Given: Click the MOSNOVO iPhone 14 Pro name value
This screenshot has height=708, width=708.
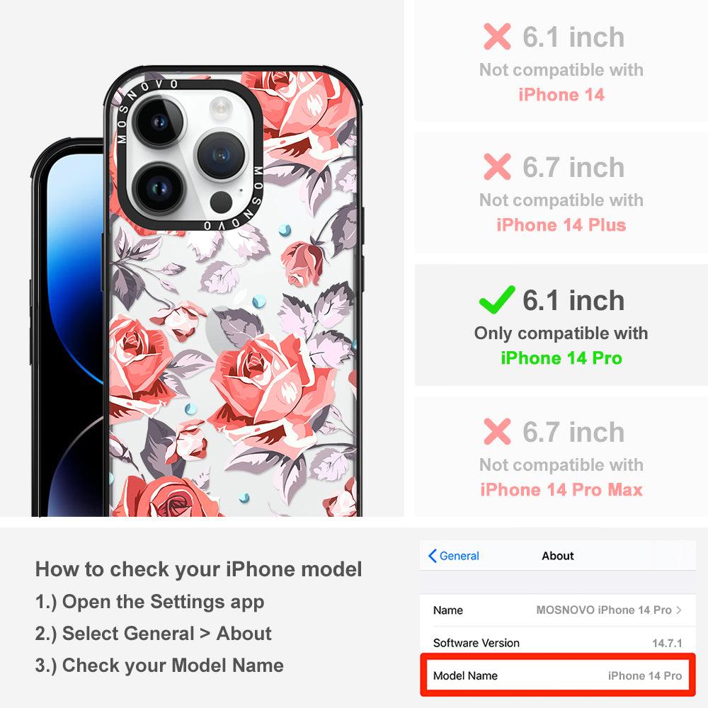Looking at the screenshot, I should point(604,610).
